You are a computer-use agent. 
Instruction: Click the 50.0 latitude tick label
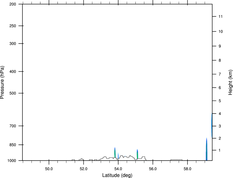click(49, 169)
